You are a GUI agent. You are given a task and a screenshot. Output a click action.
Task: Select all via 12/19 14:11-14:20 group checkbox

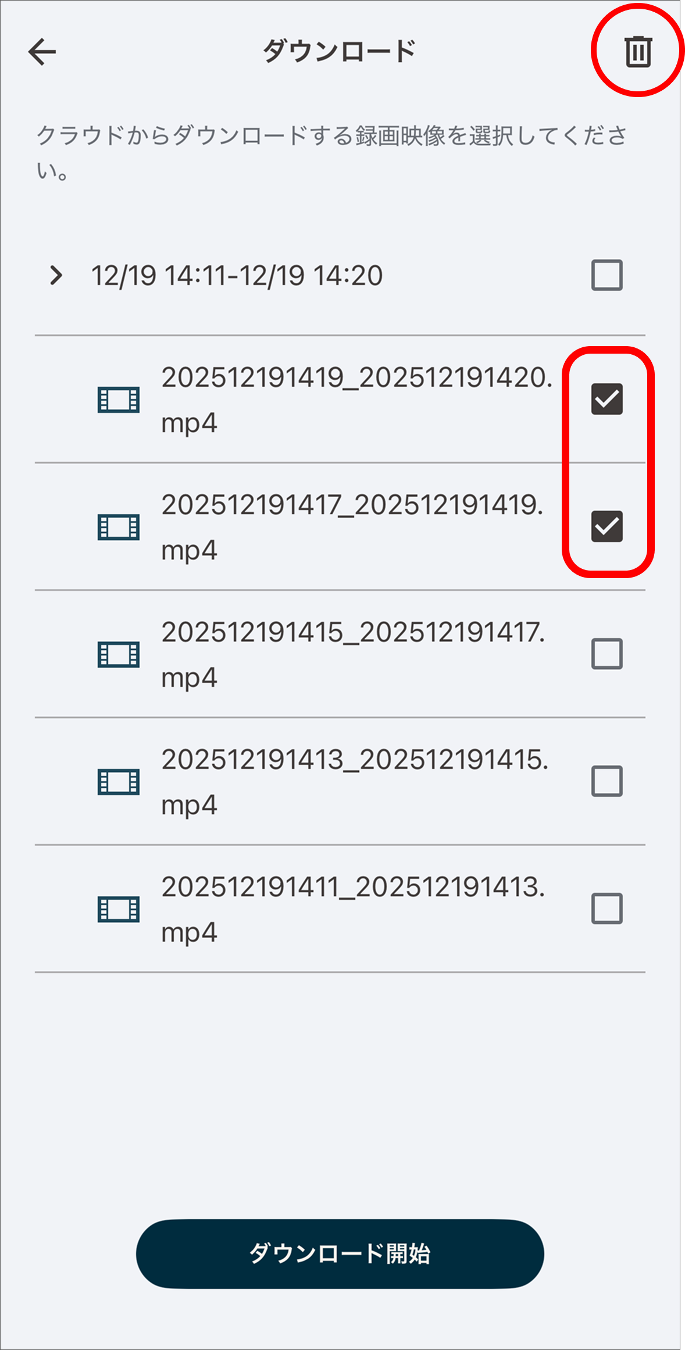point(607,275)
